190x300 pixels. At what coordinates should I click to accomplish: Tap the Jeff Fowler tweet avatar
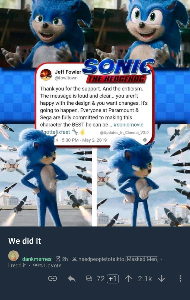point(46,75)
